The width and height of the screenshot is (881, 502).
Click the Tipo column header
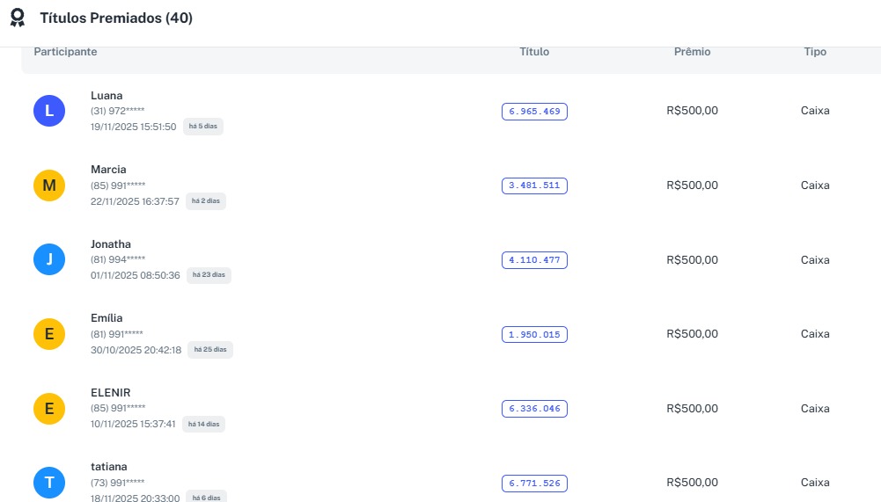pos(815,52)
